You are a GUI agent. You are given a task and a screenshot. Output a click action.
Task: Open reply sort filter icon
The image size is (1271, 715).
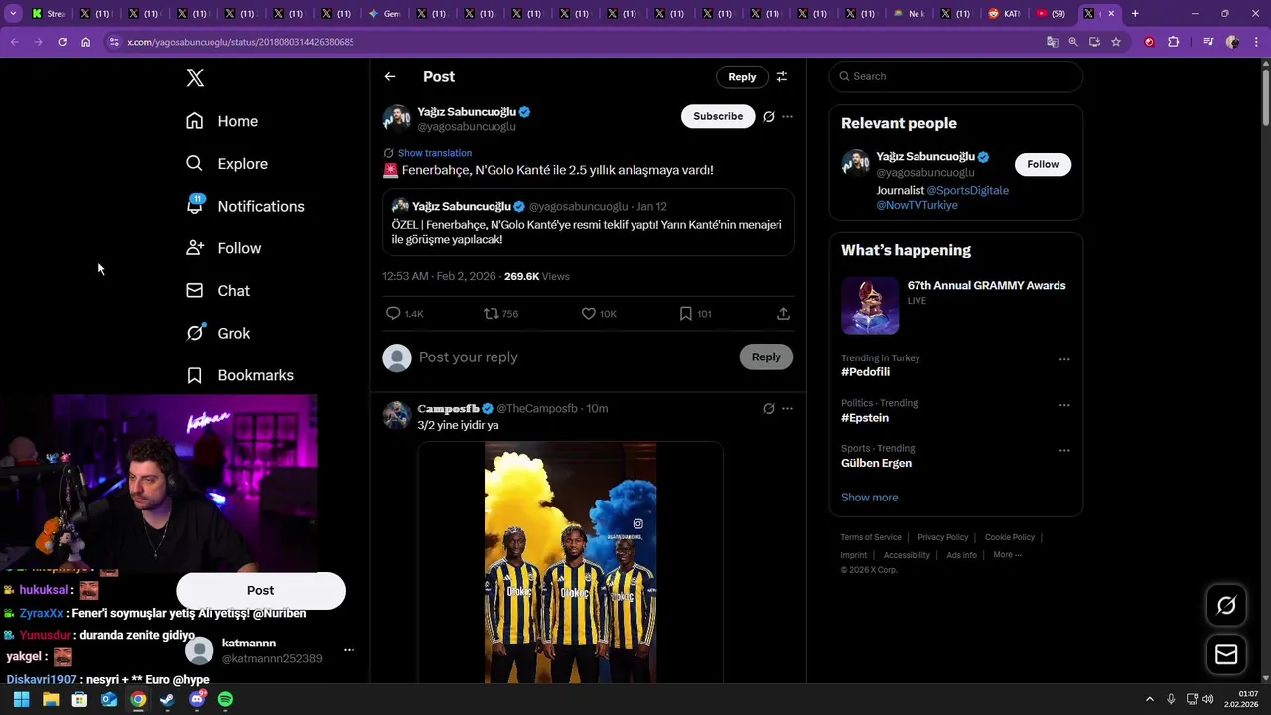[781, 76]
